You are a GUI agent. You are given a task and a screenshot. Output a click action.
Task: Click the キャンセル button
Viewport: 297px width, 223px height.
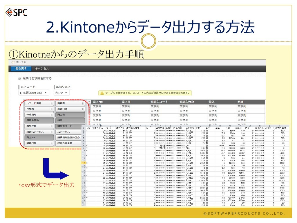[42, 69]
